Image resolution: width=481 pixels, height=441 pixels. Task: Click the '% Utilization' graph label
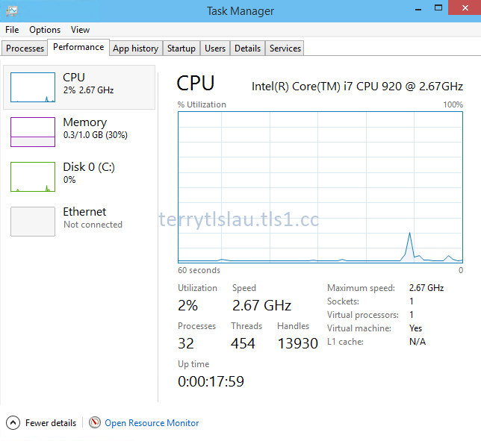pos(202,104)
